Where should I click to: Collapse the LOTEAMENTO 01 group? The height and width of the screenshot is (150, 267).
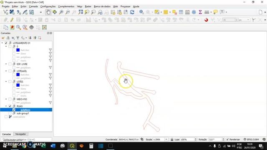click(2, 43)
